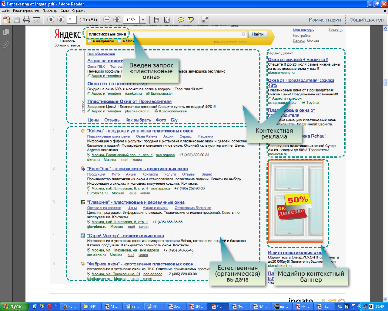Screen dimensions: 388x311
Task: Go to the next page with the down arrow
Action: 61,20
